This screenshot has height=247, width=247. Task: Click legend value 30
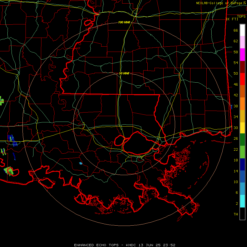click(236, 128)
